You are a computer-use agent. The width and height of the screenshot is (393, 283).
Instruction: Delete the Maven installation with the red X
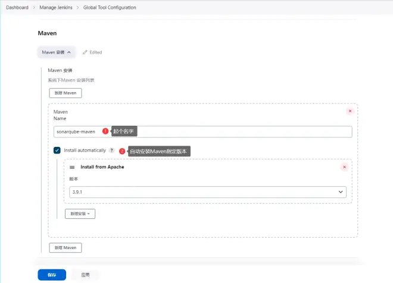point(350,111)
